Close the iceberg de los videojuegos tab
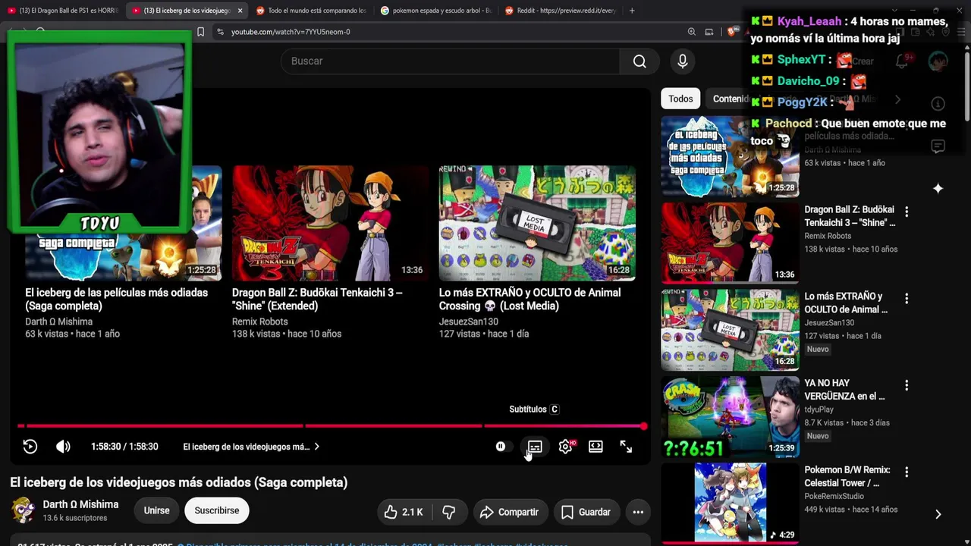Viewport: 971px width, 546px height. click(x=240, y=11)
